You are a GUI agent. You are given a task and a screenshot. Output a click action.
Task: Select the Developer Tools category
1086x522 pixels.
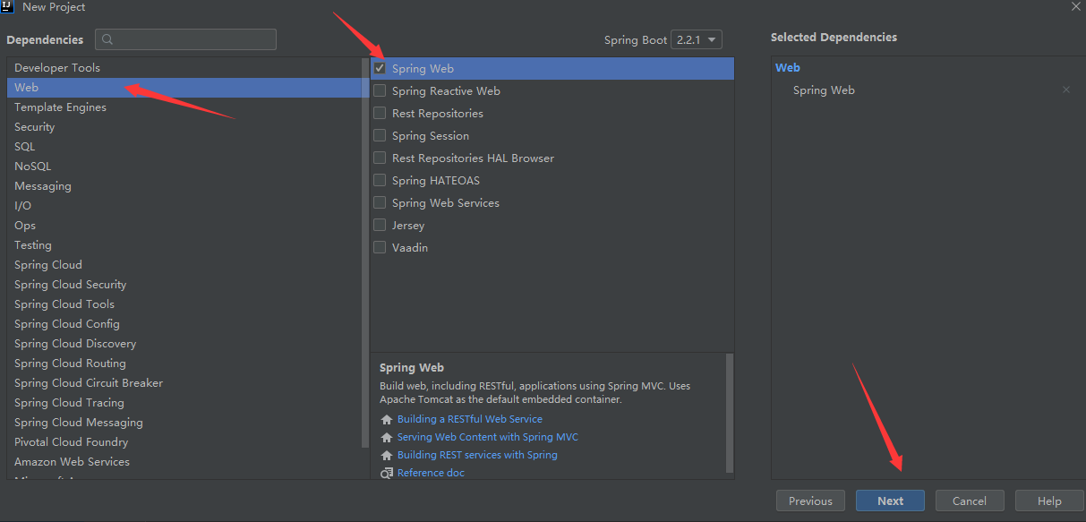(x=184, y=68)
